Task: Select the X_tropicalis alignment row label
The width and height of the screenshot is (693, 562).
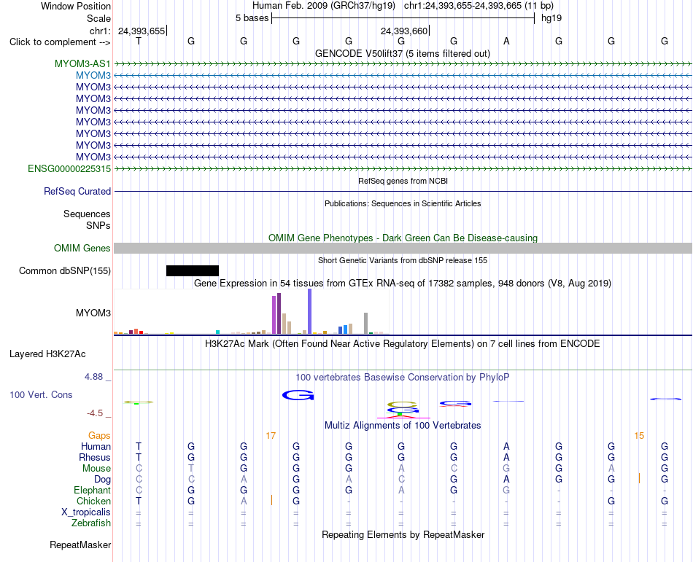Action: 86,512
